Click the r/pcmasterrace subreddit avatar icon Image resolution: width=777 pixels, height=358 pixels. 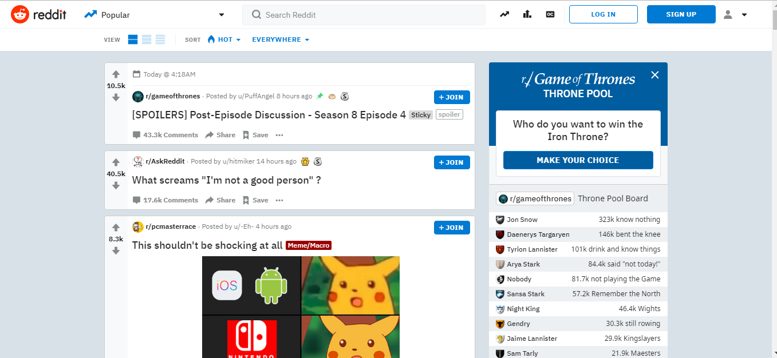137,226
